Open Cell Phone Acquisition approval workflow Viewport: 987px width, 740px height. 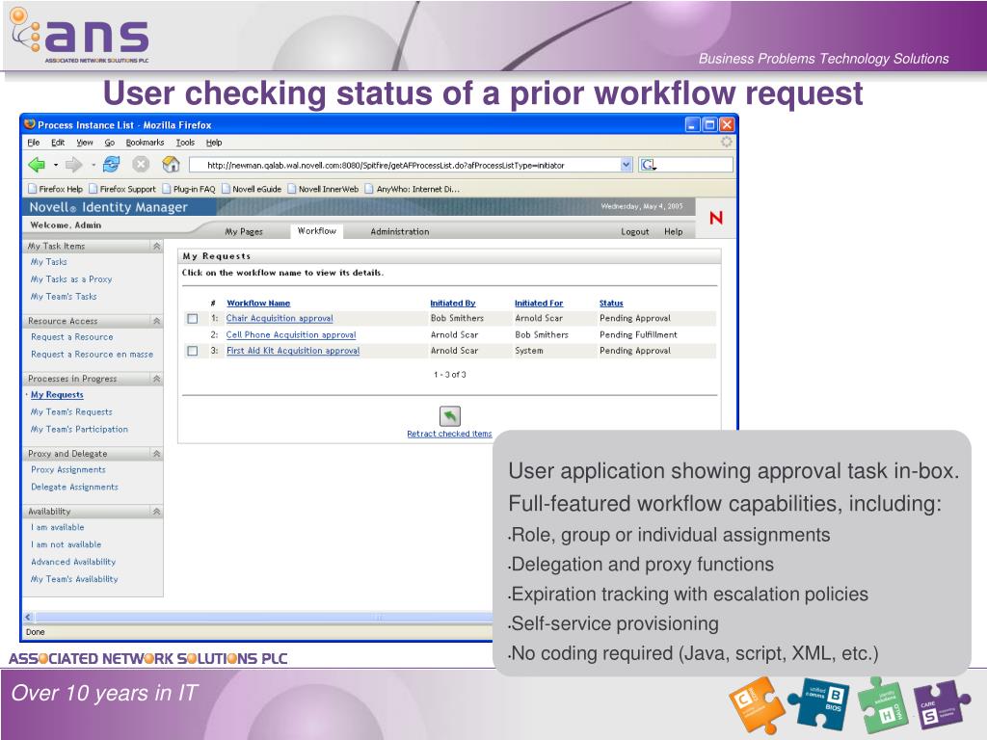tap(291, 334)
